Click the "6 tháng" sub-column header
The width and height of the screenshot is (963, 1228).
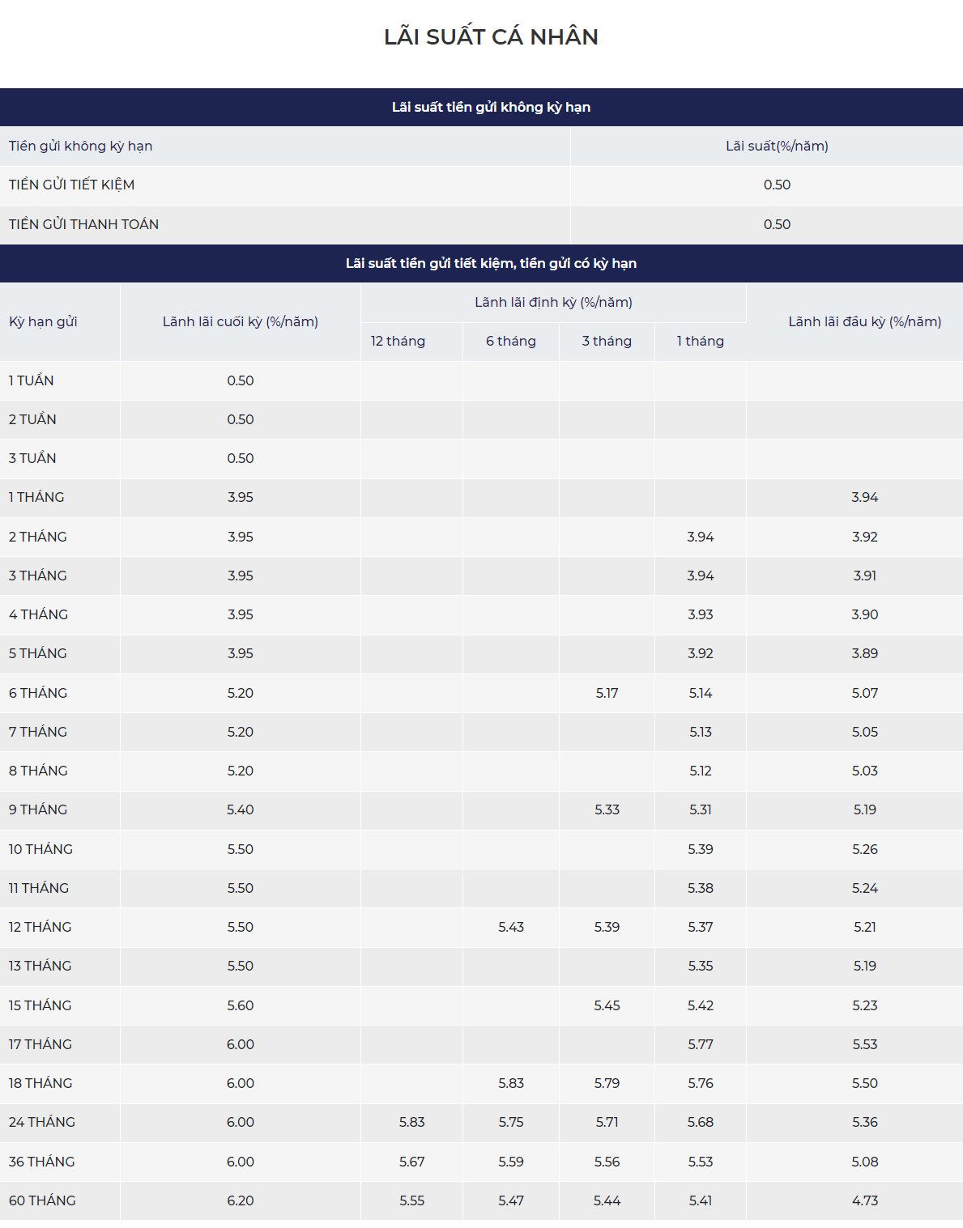tap(510, 341)
